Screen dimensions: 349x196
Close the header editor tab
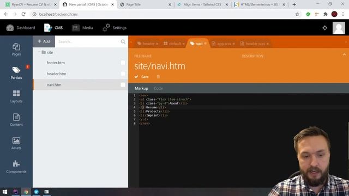(157, 44)
